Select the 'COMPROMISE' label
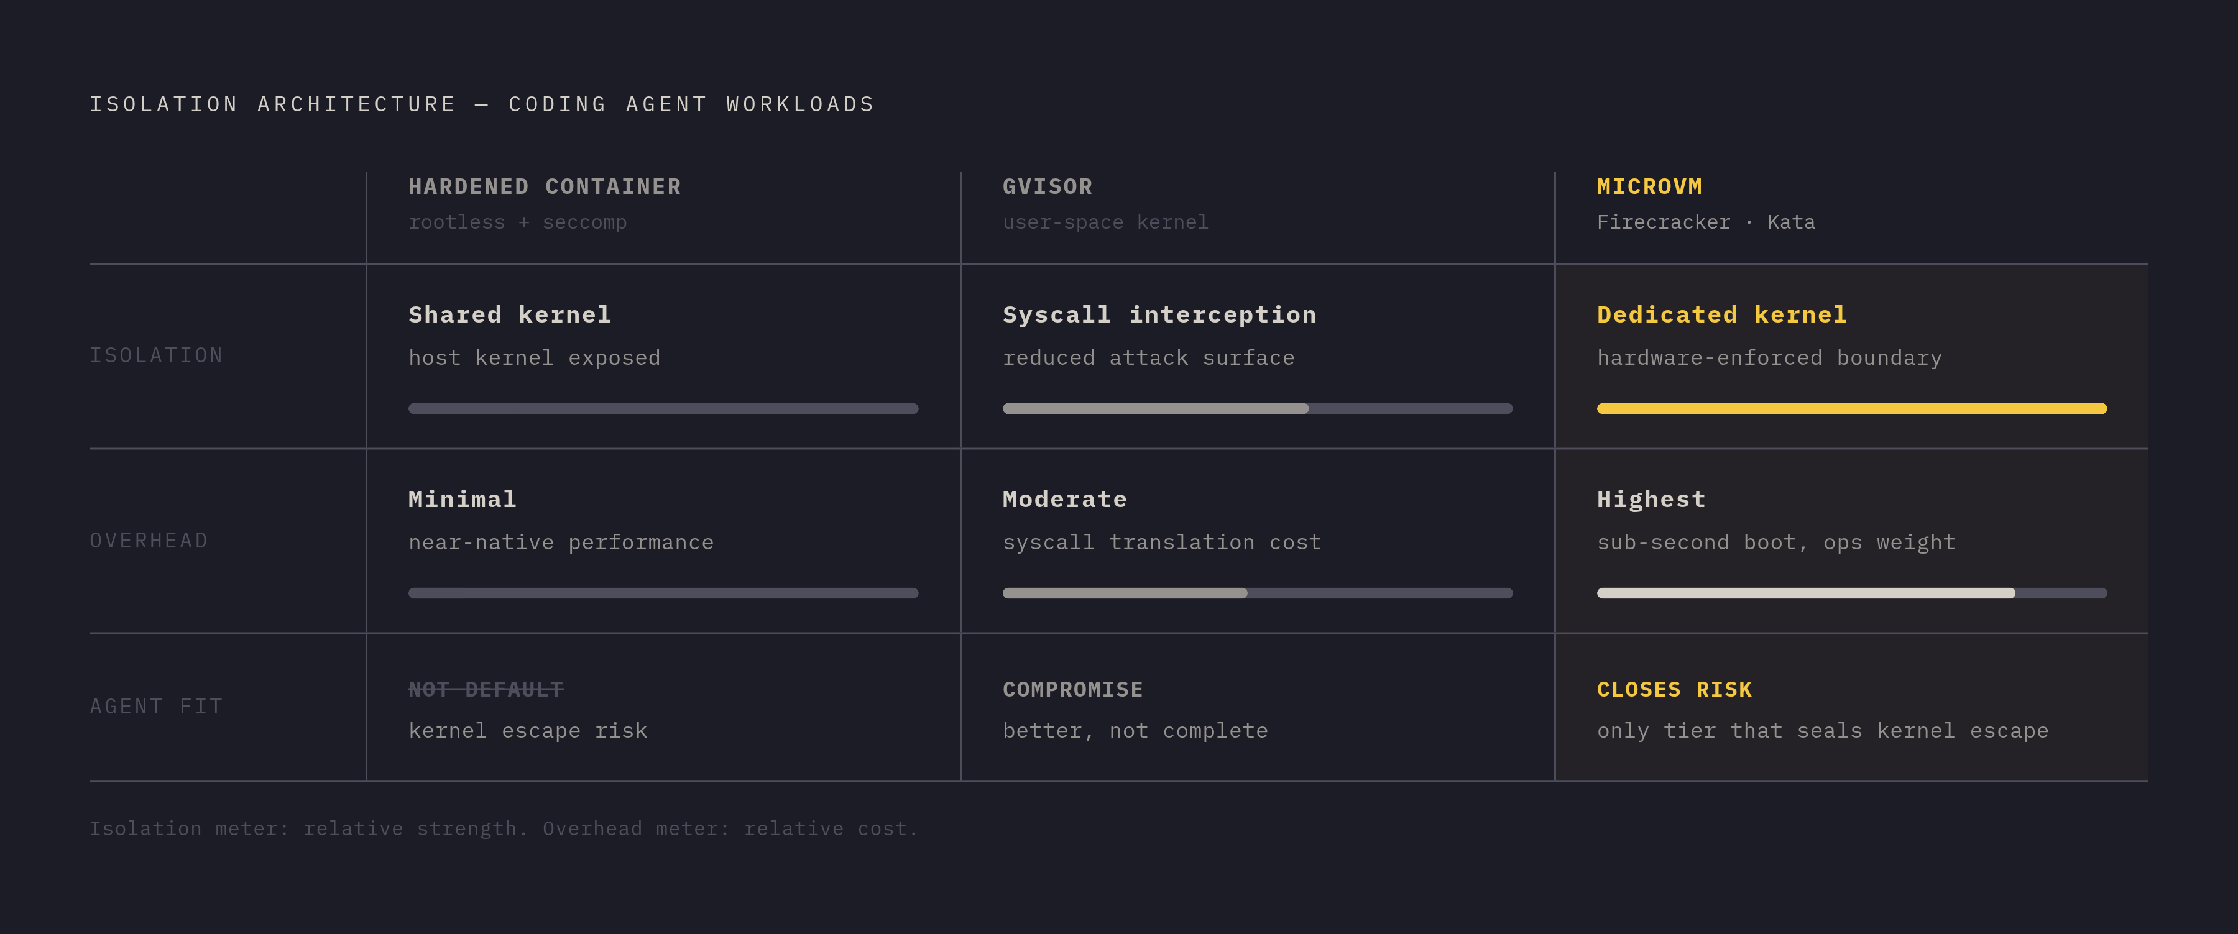This screenshot has height=934, width=2238. pyautogui.click(x=1073, y=690)
